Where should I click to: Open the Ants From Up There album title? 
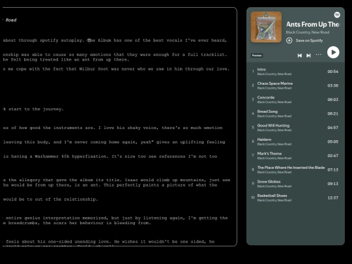click(x=313, y=24)
